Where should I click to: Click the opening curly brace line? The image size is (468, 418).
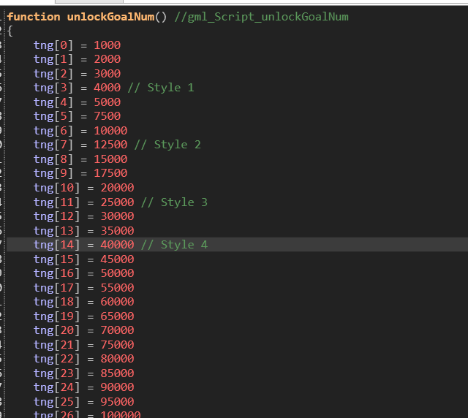(10, 31)
